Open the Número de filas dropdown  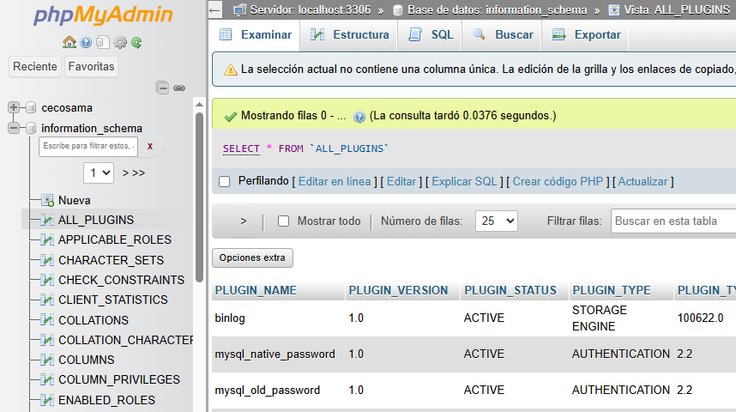(x=497, y=221)
